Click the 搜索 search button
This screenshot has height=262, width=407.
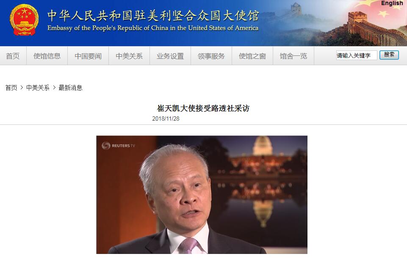pos(389,55)
